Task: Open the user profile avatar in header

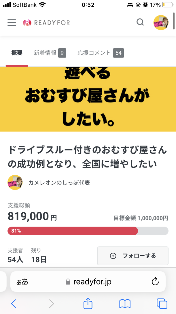Action: pyautogui.click(x=161, y=23)
